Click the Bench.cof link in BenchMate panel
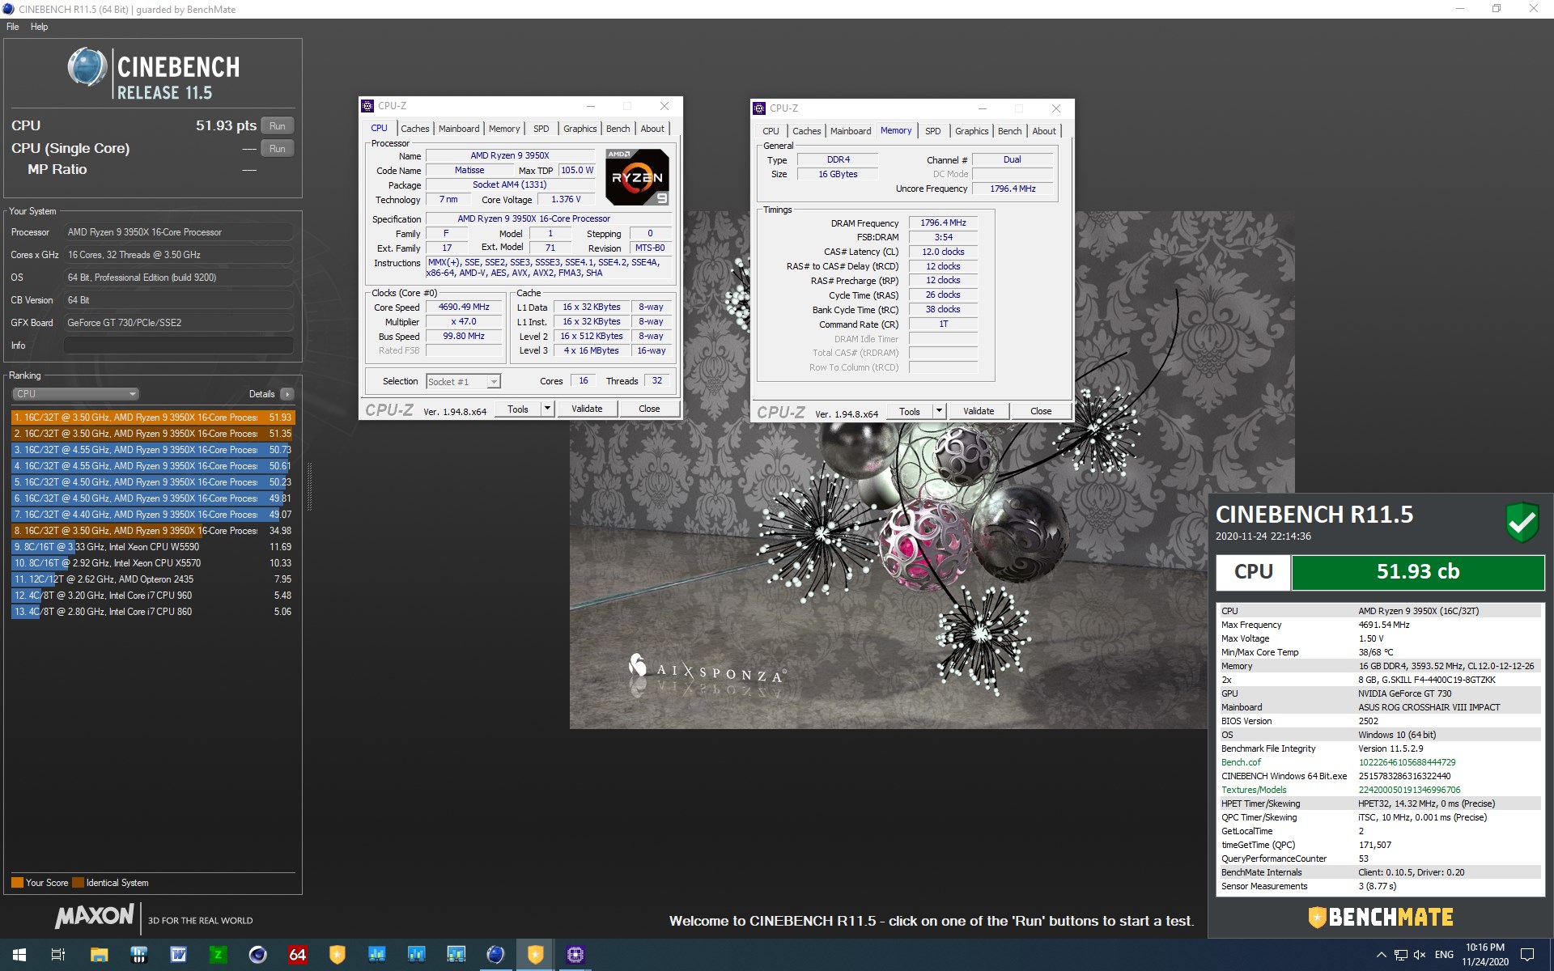 pos(1241,762)
